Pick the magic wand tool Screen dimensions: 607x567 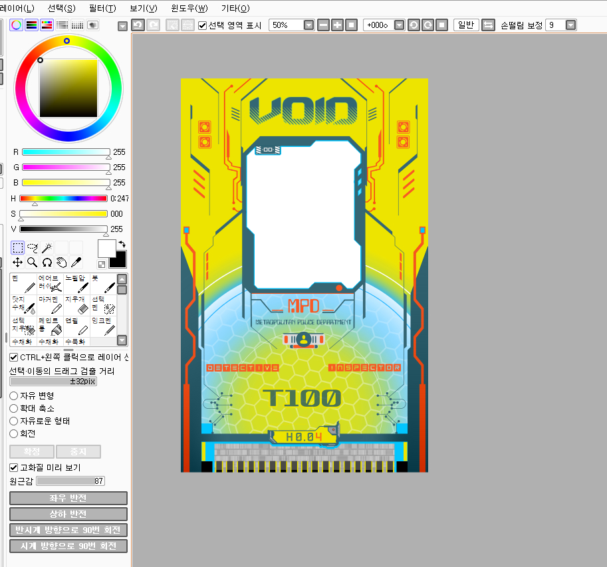coord(47,248)
